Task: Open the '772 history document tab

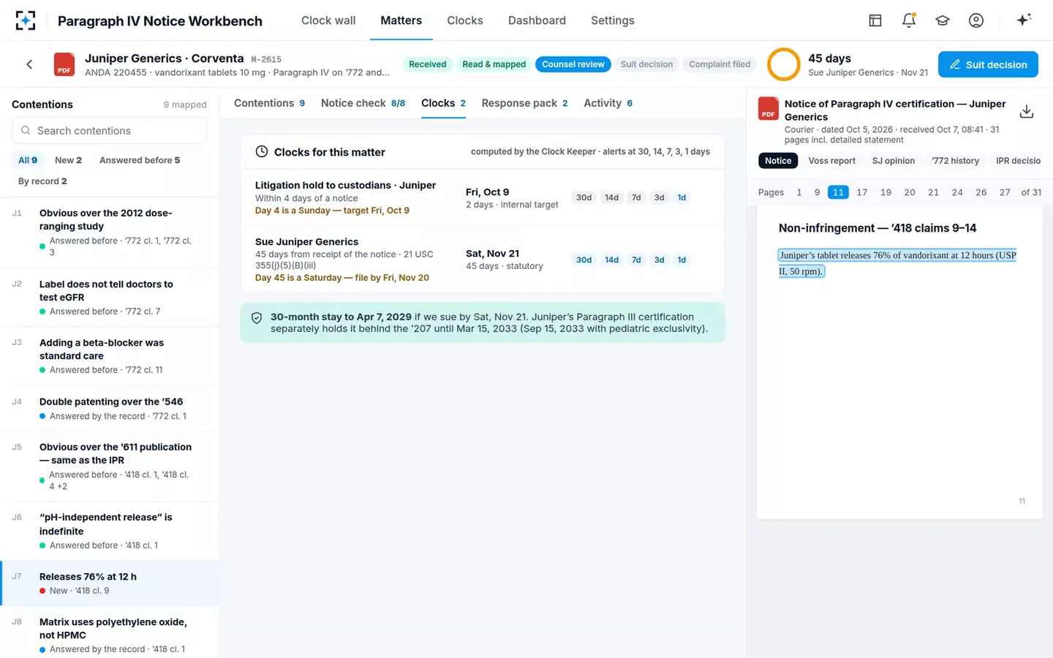Action: pos(955,161)
